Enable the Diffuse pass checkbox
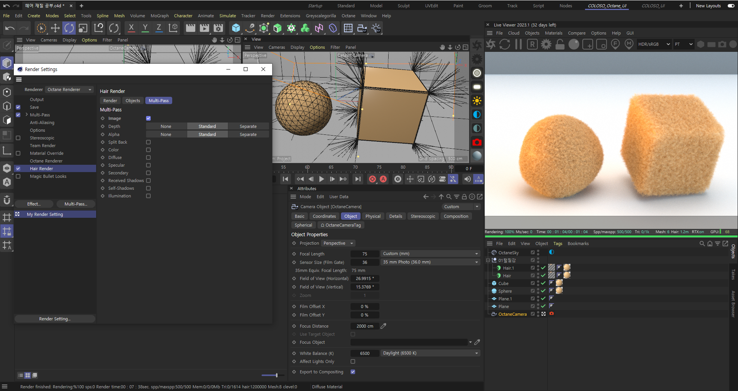Image resolution: width=738 pixels, height=391 pixels. click(x=148, y=157)
